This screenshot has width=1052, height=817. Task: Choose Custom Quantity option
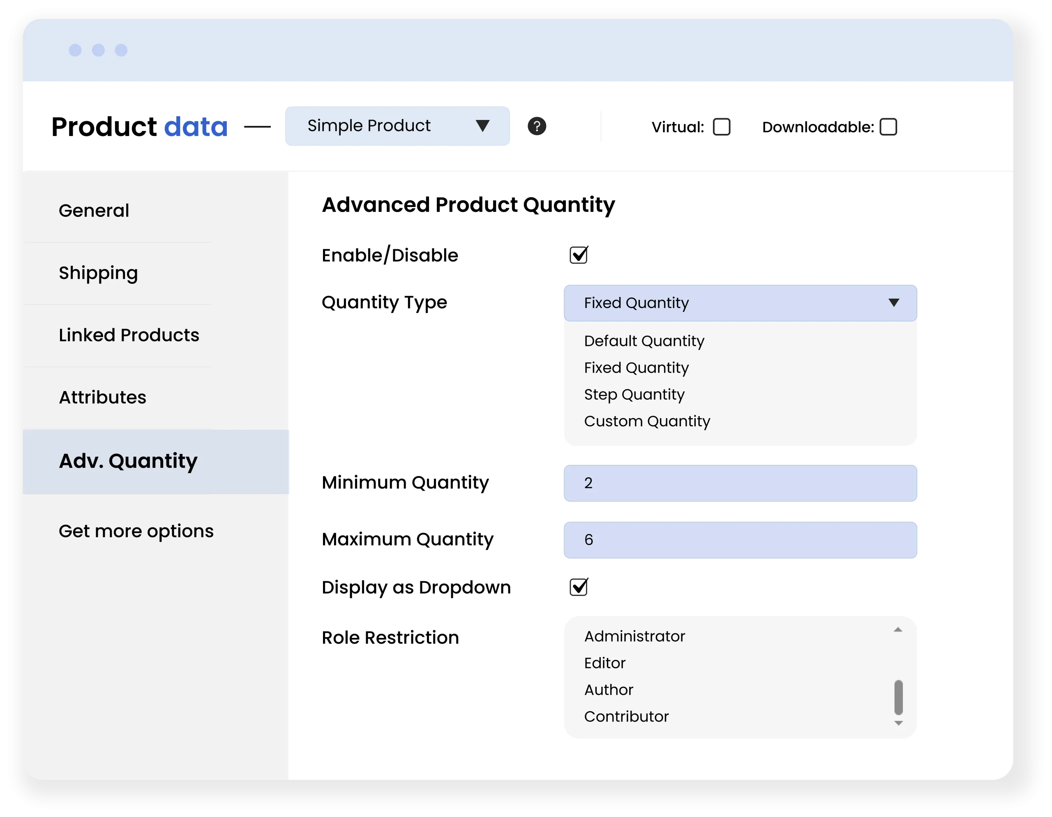tap(647, 421)
